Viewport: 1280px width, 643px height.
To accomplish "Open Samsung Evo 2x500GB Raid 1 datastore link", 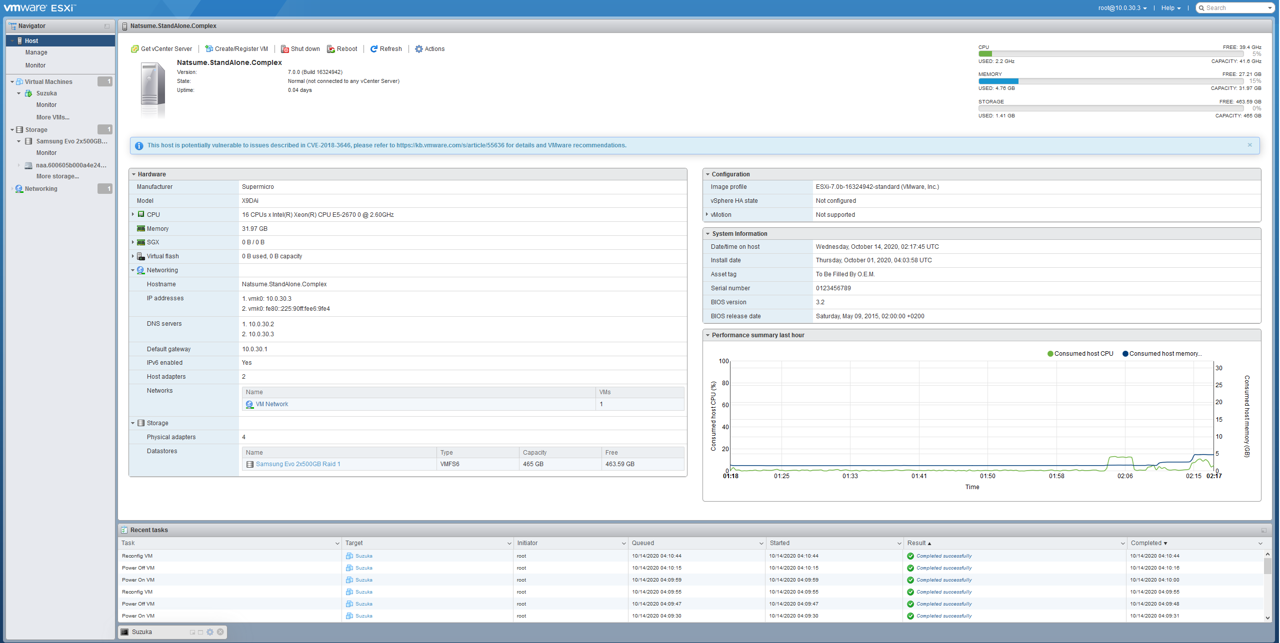I will (298, 464).
